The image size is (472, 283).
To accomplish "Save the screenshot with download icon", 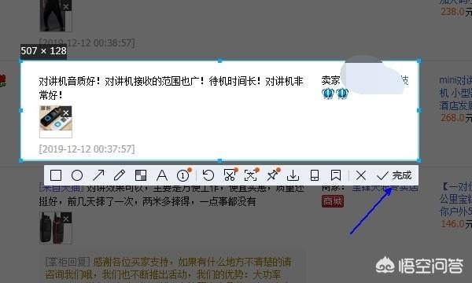I will [293, 175].
